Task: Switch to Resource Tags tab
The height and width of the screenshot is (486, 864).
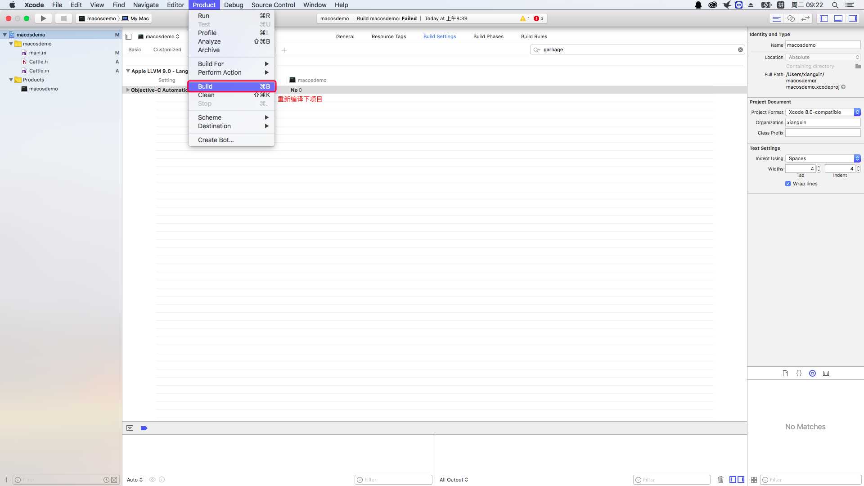Action: (389, 36)
